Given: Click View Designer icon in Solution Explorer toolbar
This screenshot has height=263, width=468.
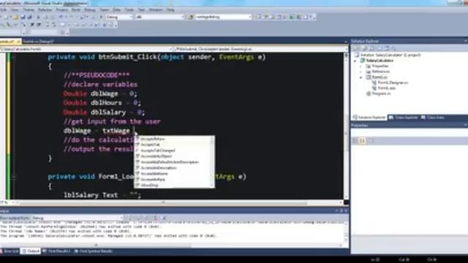Looking at the screenshot, I should point(387,48).
